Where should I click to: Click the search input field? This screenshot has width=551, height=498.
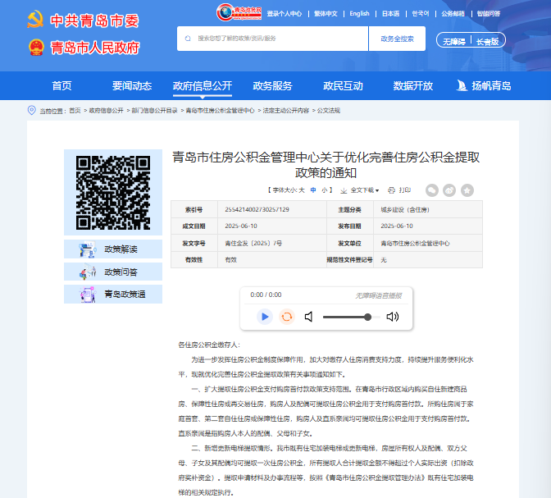pyautogui.click(x=275, y=39)
